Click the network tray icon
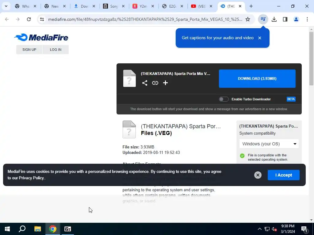This screenshot has width=314, height=235. point(267,229)
